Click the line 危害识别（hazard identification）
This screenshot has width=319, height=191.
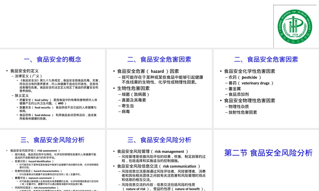34,161
